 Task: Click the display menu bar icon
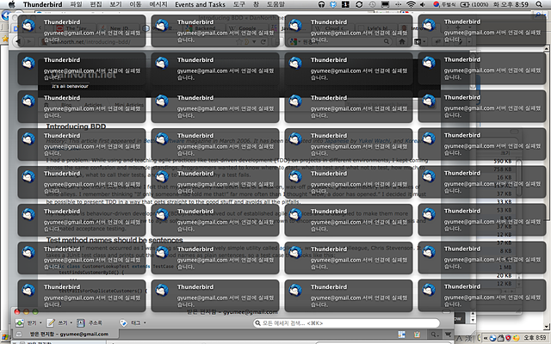coord(385,4)
